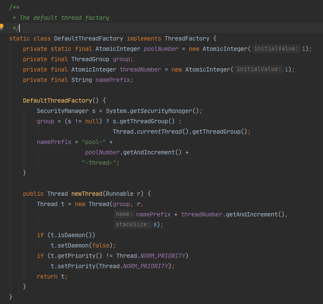
Task: Click 'getSecurityManager' method call
Action: 161,111
